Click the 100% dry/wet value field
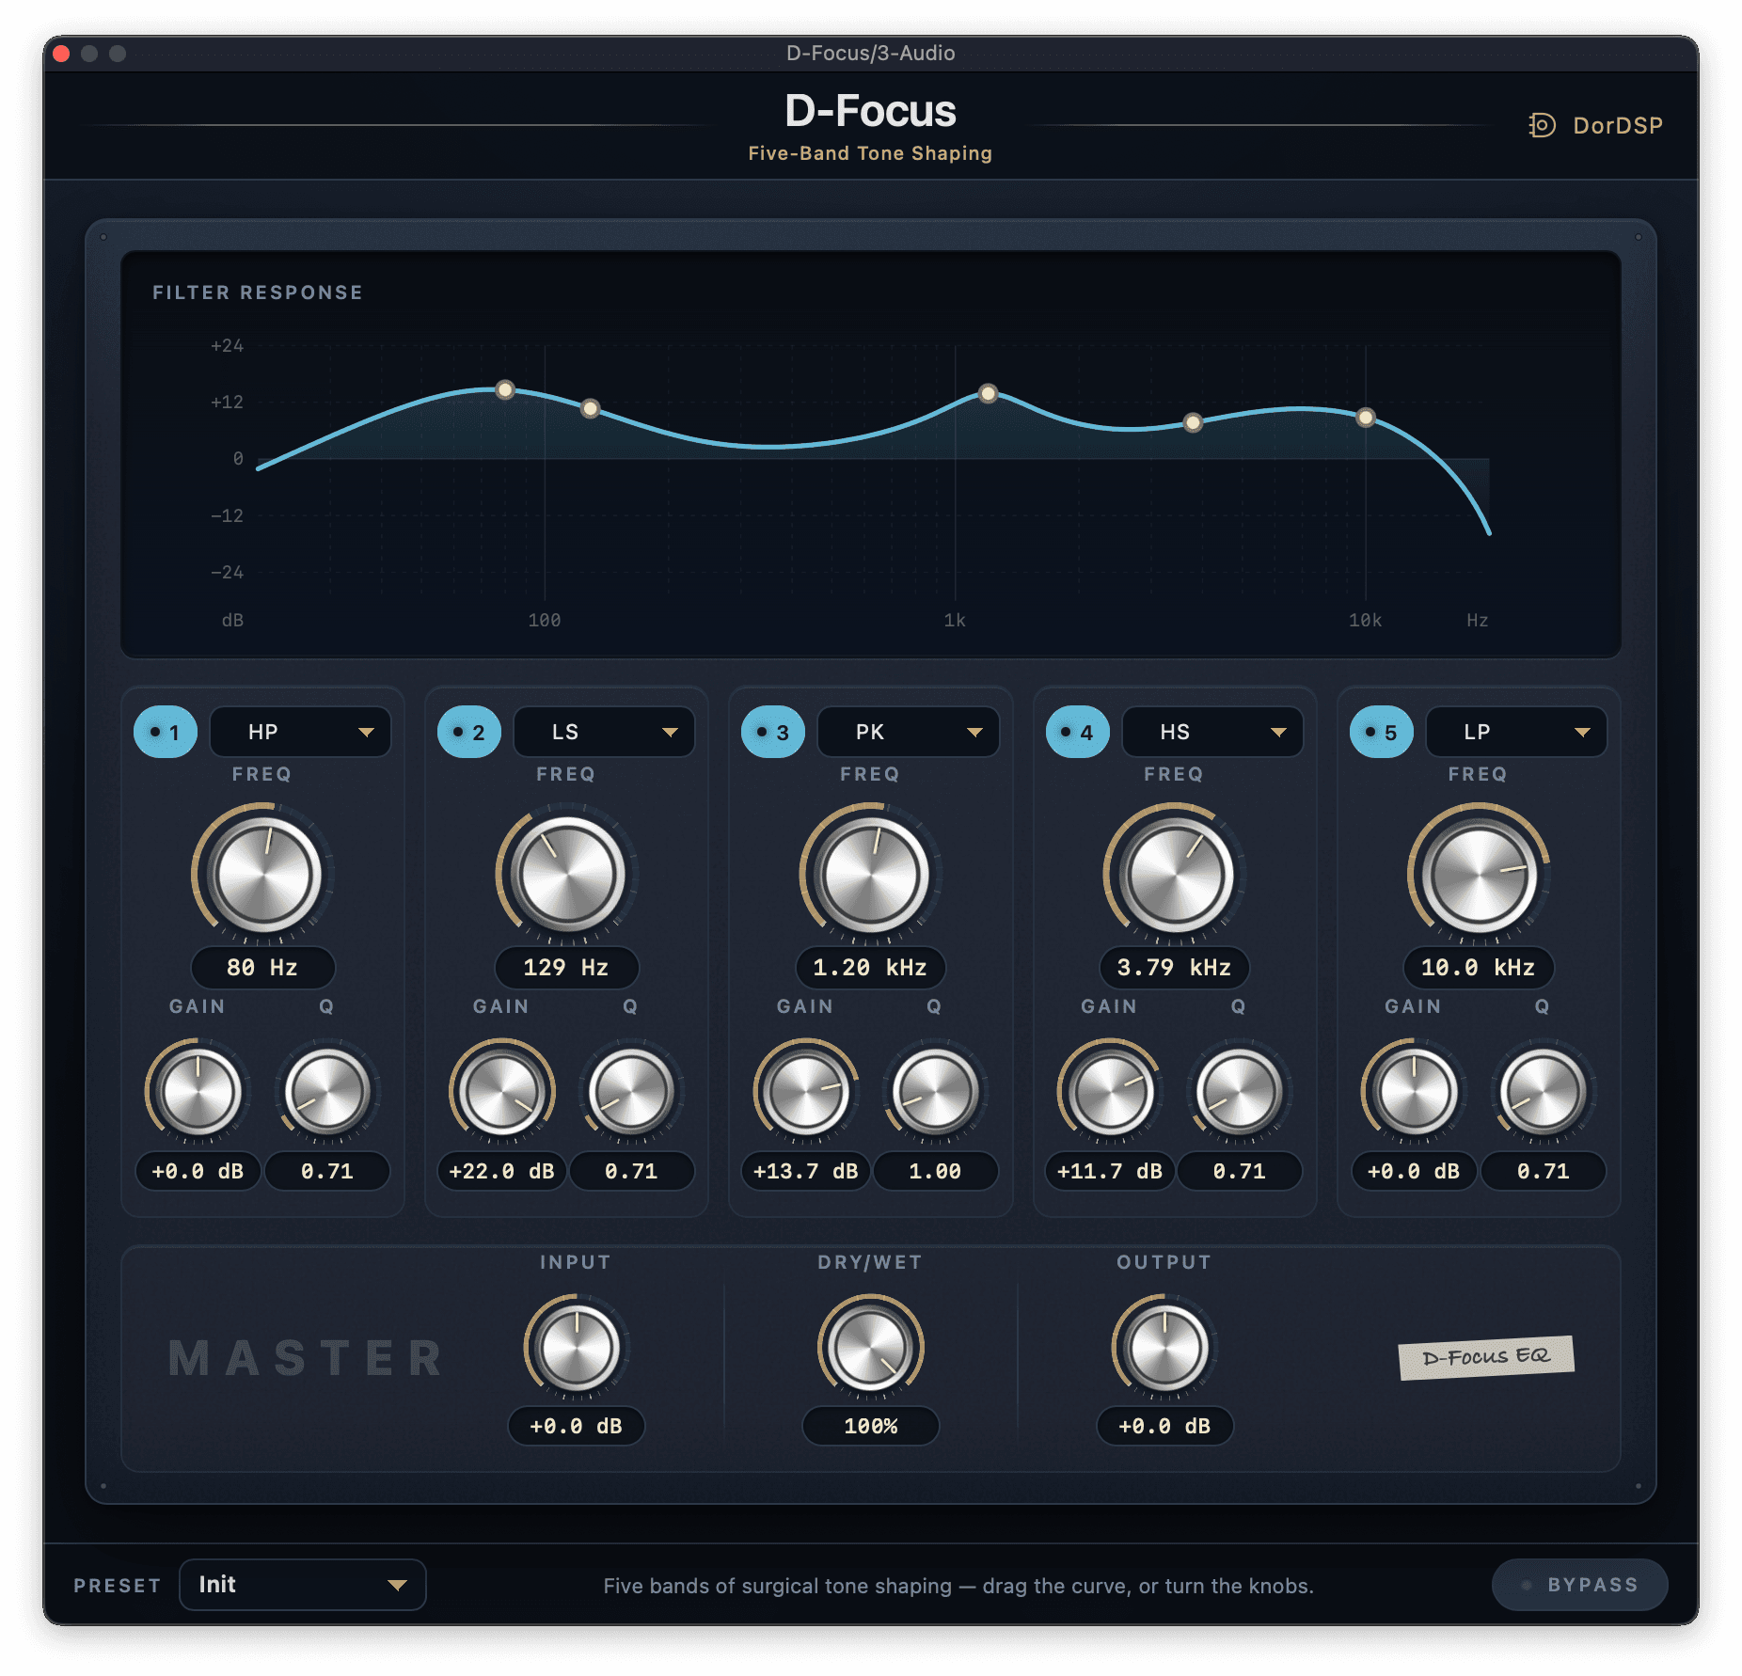This screenshot has height=1676, width=1742. (871, 1426)
